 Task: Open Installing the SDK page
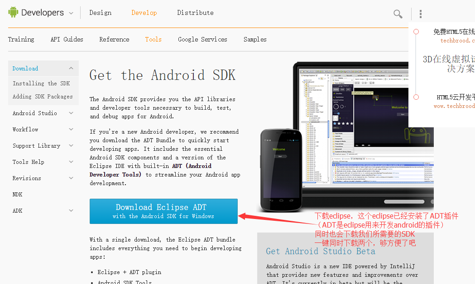tap(41, 83)
